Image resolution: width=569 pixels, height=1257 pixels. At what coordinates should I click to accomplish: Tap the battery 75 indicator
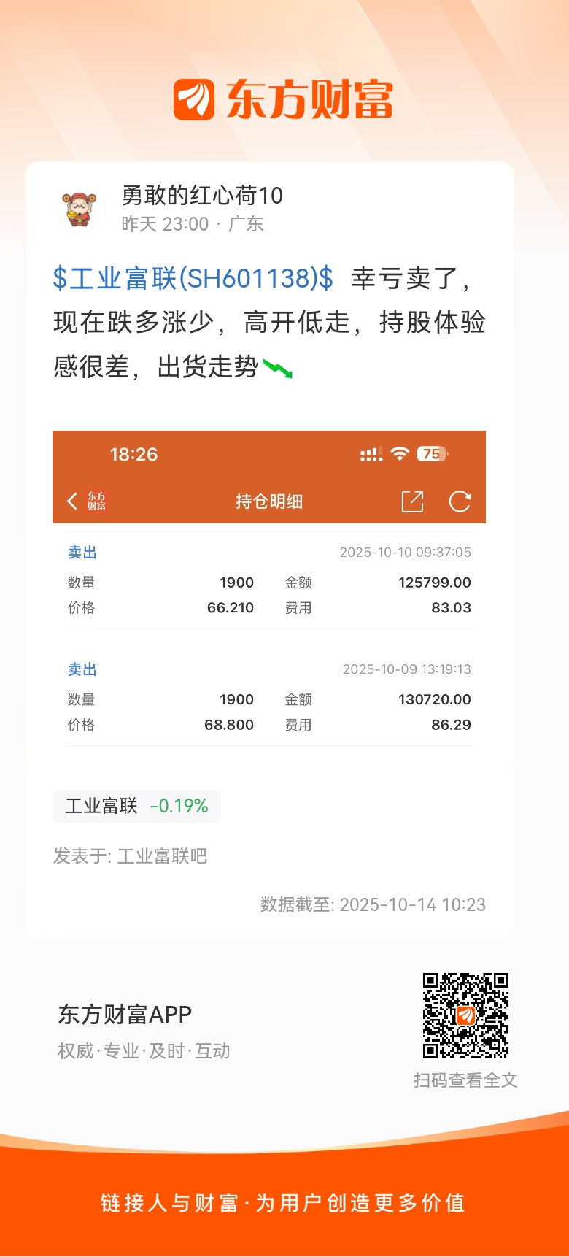(x=432, y=454)
